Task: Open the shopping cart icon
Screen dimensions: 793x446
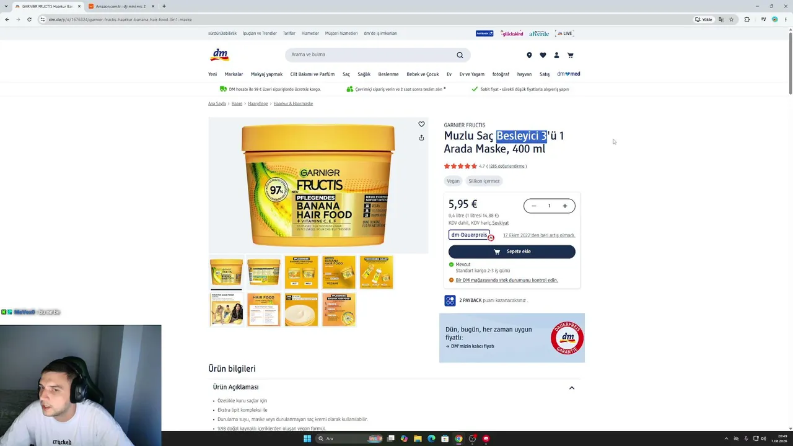Action: [x=570, y=55]
